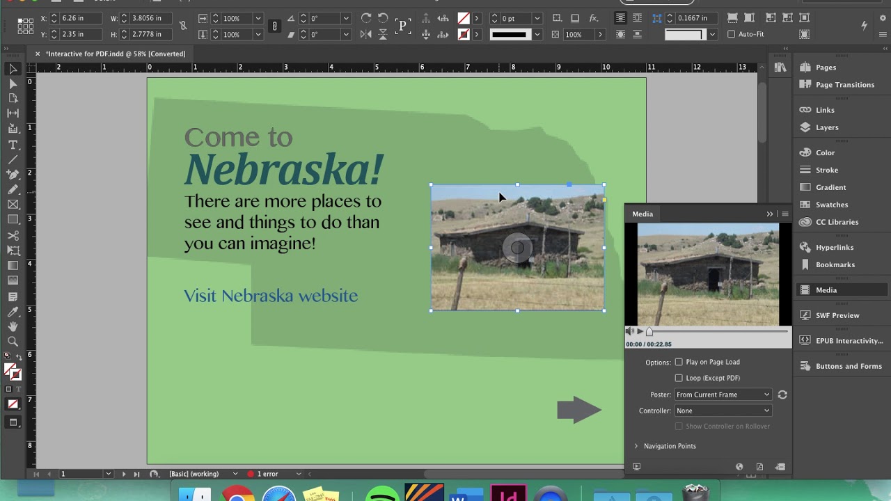This screenshot has height=501, width=891.
Task: Select the Pen tool
Action: click(x=13, y=174)
